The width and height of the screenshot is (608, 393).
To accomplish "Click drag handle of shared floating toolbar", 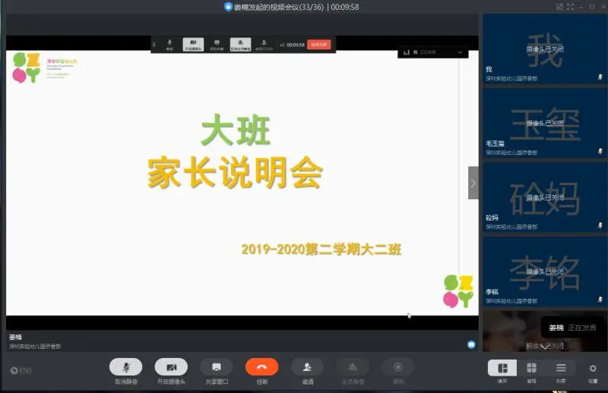I will pos(154,45).
